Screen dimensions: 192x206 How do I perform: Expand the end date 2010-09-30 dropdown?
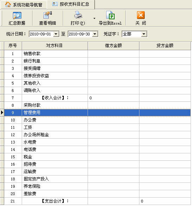click(x=95, y=34)
